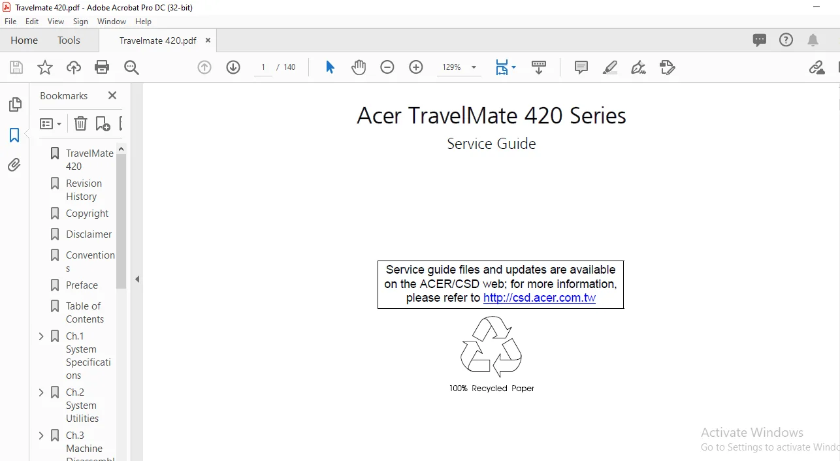Open the comments chat bubble icon

760,40
